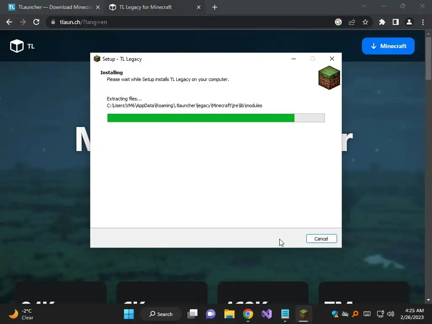Click the orange magnifier tray icon
The height and width of the screenshot is (324, 432).
click(x=355, y=314)
